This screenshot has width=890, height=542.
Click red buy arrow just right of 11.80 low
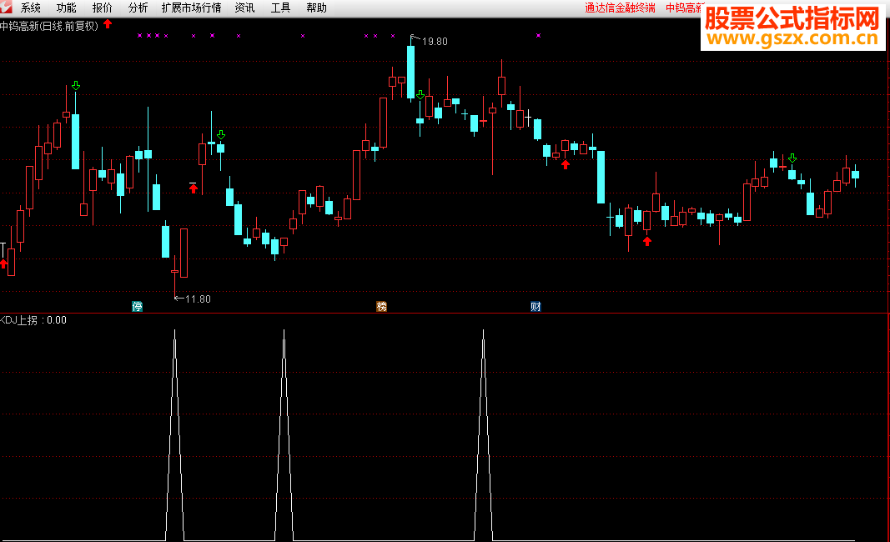click(x=194, y=188)
